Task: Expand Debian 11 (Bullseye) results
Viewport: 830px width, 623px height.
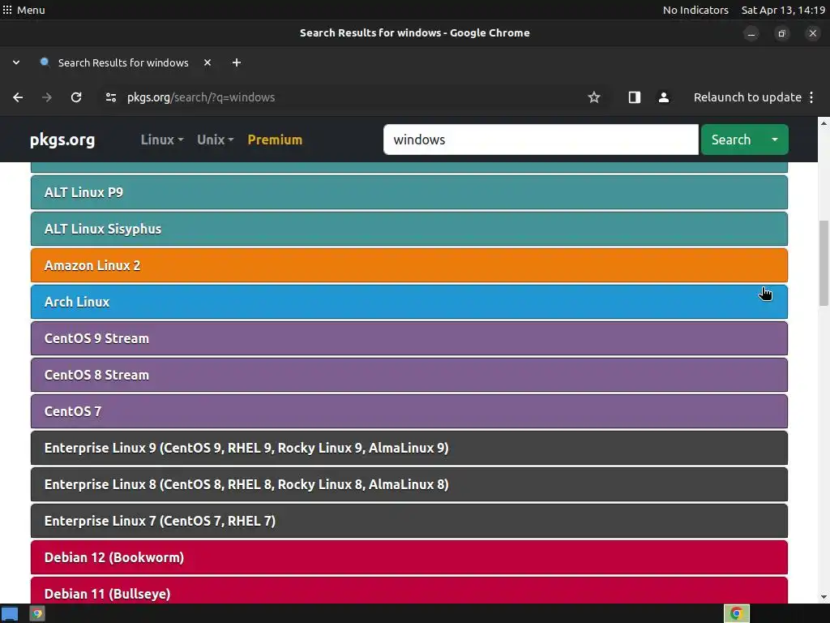Action: (x=409, y=591)
